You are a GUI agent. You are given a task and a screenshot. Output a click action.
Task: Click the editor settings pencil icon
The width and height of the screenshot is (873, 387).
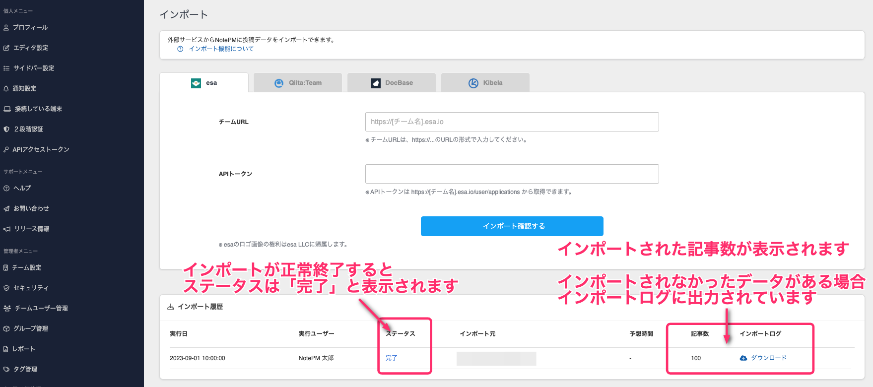coord(6,48)
